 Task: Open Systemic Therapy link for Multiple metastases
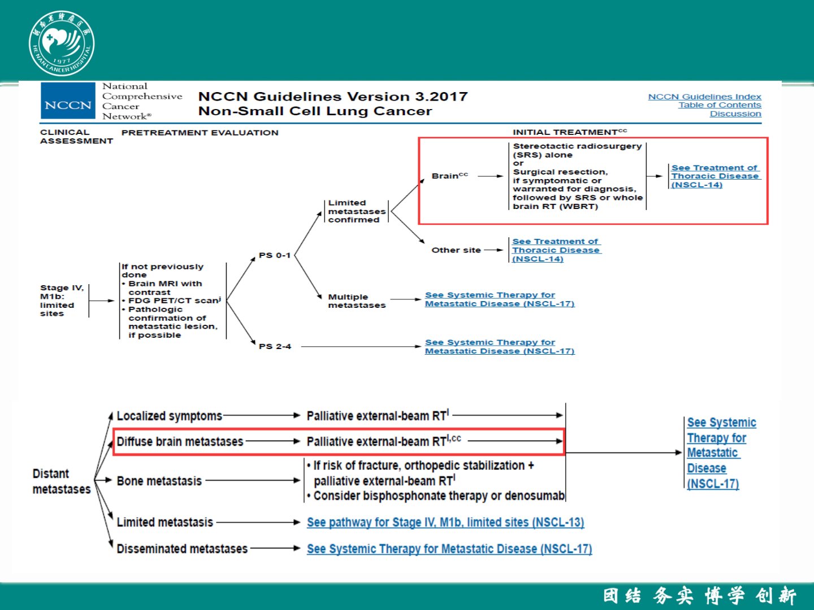[499, 299]
